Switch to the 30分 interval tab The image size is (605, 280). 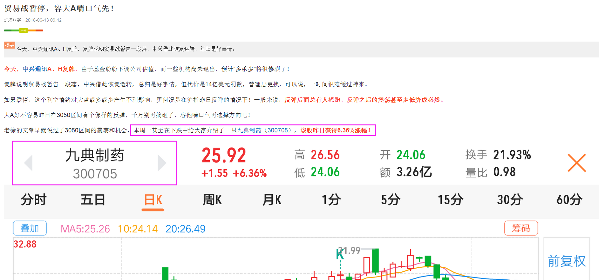(510, 200)
